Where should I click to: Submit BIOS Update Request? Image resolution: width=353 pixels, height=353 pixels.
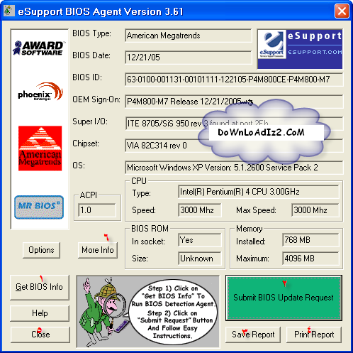click(284, 298)
